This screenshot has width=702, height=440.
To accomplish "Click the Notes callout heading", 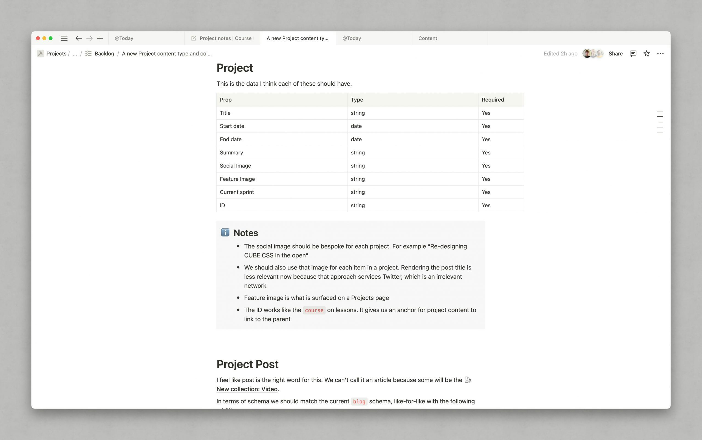I will click(246, 233).
